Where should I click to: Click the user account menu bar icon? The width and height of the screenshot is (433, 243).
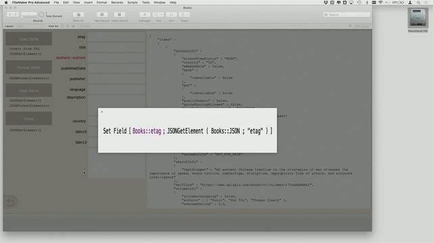[410, 3]
